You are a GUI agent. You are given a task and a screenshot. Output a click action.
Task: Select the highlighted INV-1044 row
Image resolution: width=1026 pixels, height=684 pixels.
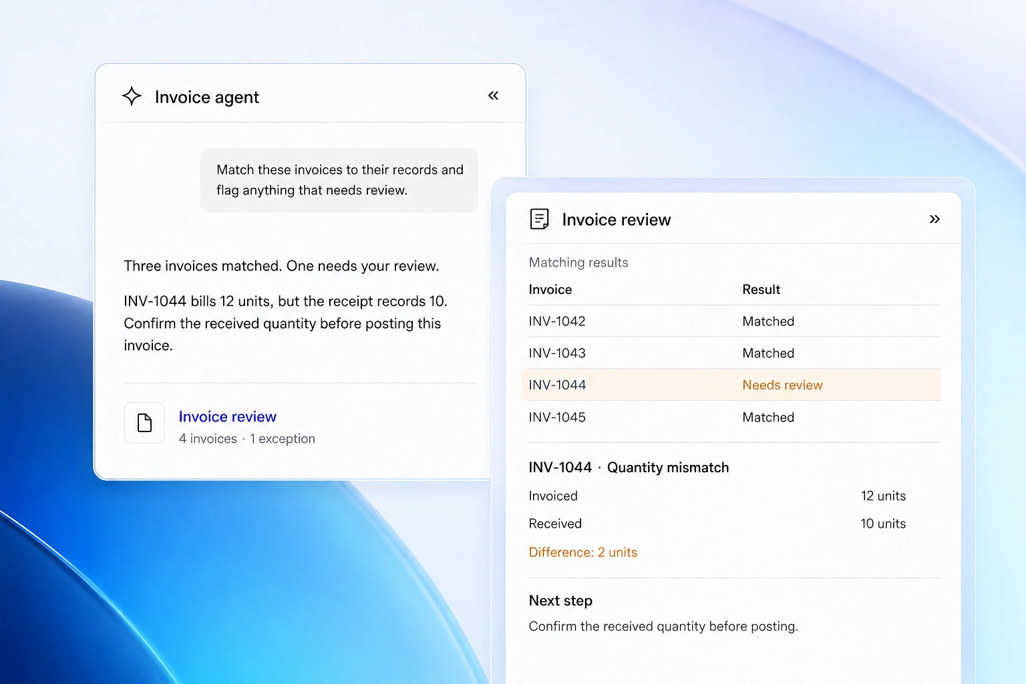(x=731, y=385)
